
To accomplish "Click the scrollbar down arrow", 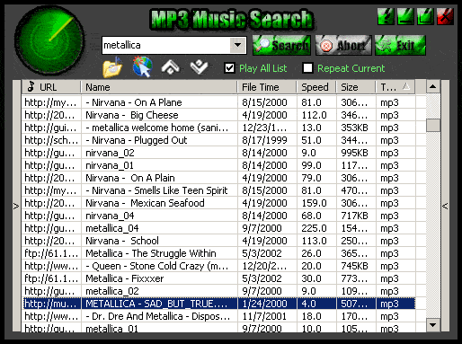I will point(432,325).
